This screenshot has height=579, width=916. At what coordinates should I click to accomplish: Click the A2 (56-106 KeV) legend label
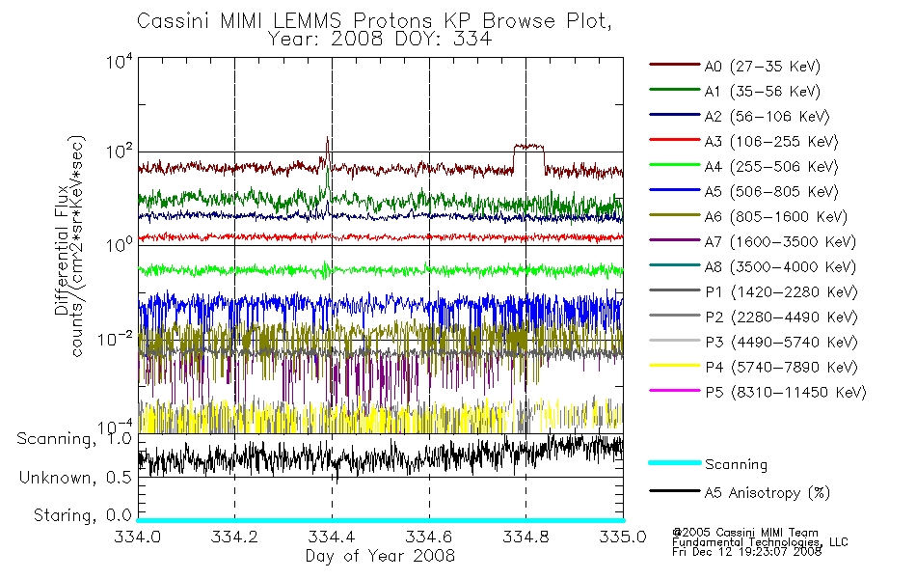pyautogui.click(x=768, y=117)
